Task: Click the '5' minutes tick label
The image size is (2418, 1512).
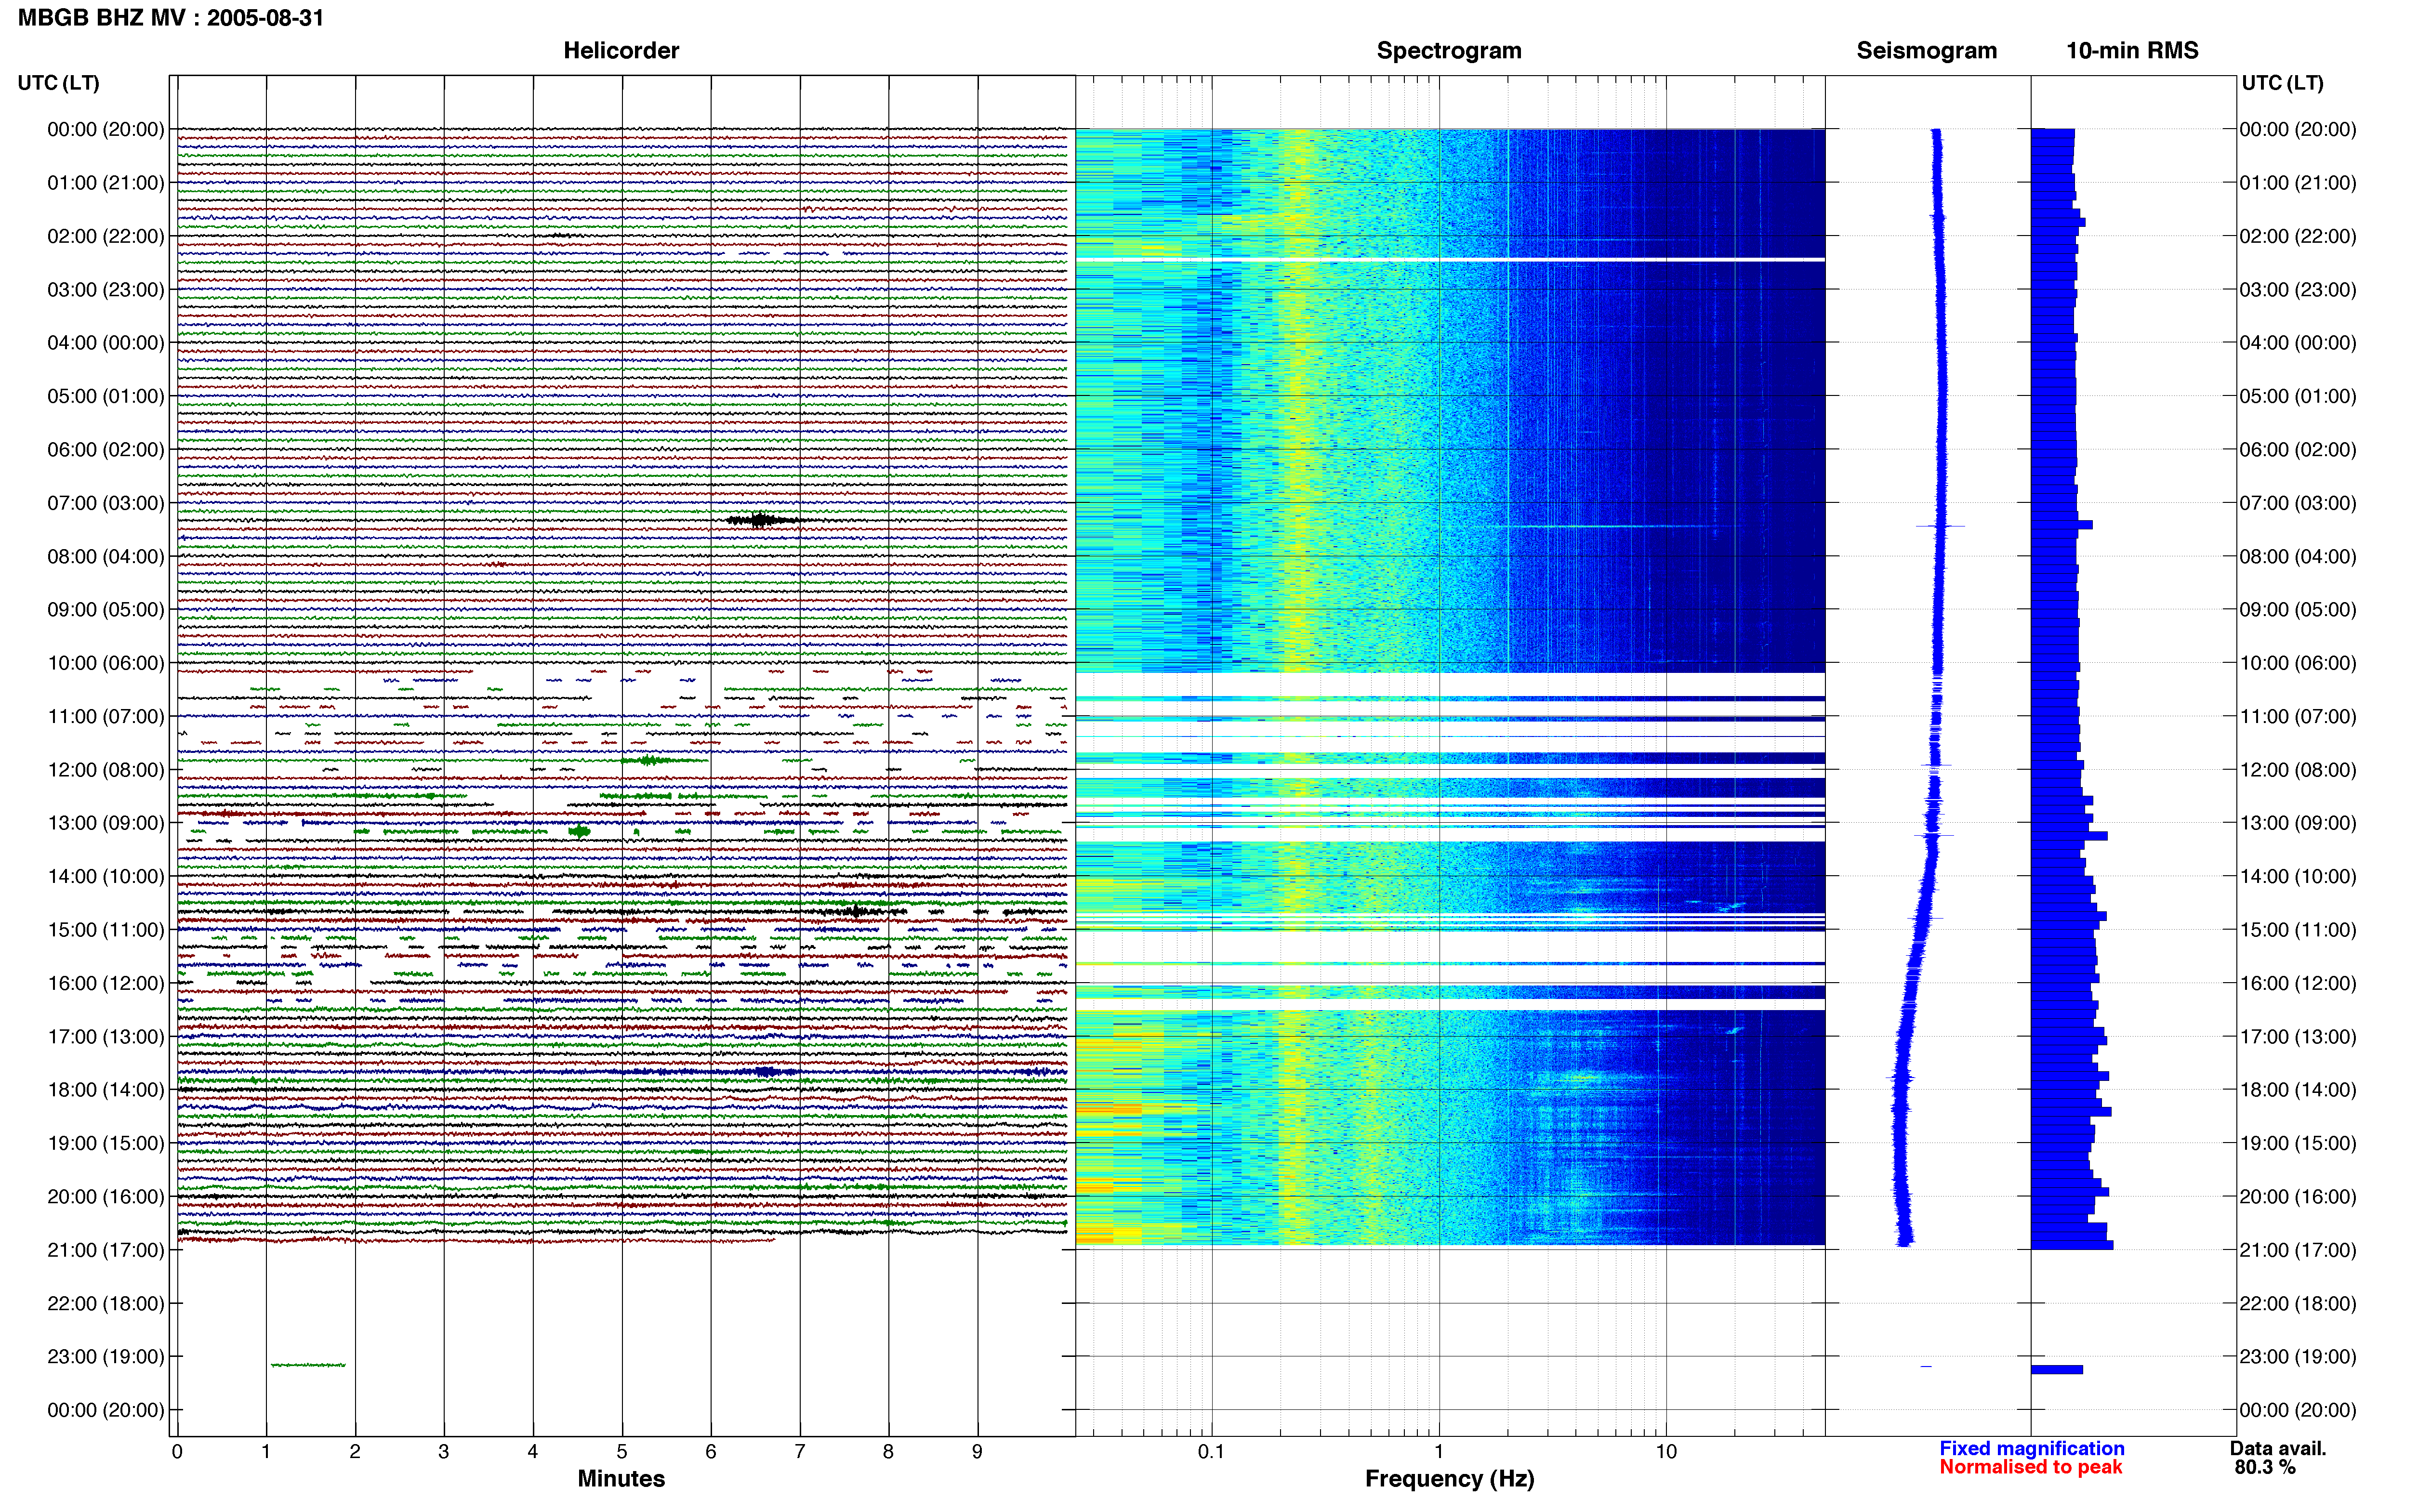Action: coord(622,1451)
